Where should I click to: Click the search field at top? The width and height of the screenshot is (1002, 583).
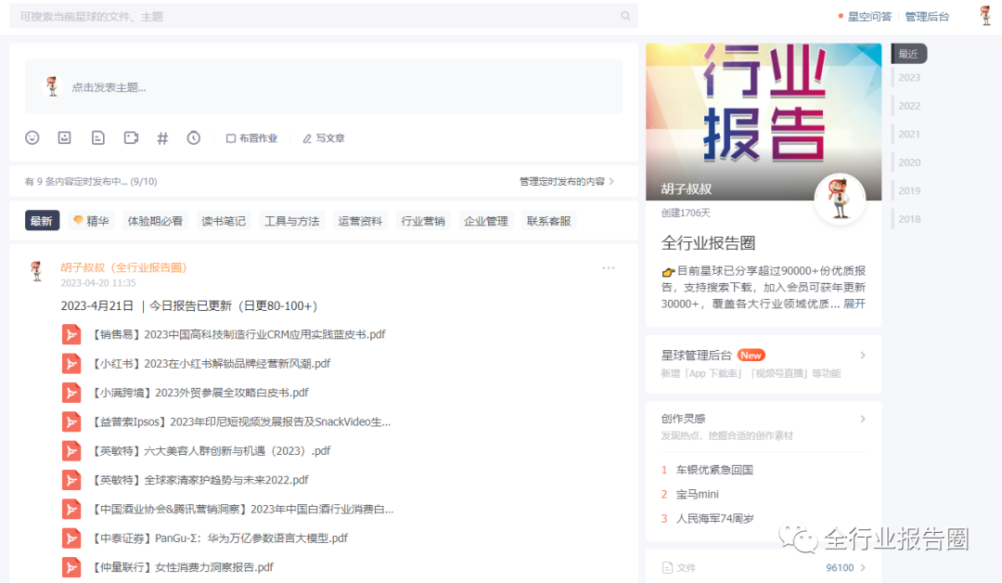click(324, 16)
